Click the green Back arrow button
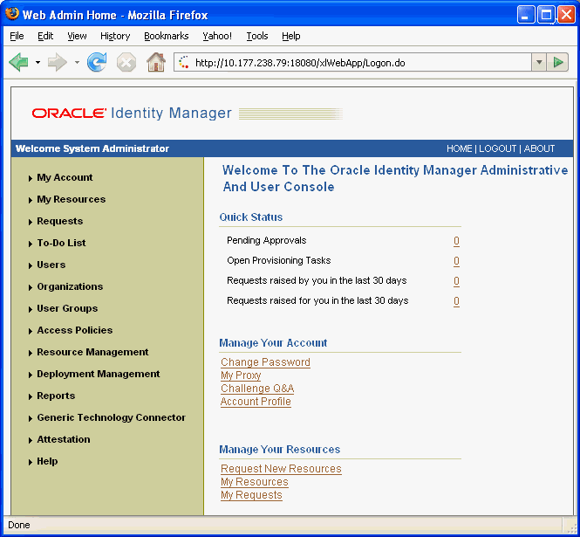The image size is (580, 537). [x=18, y=62]
